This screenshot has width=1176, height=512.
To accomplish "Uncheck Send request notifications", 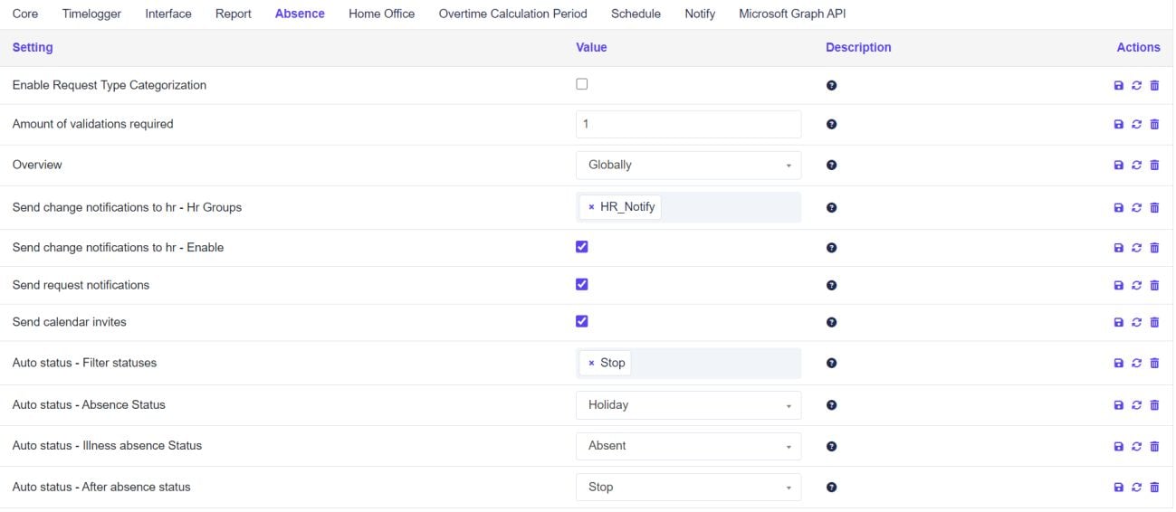I will (x=582, y=284).
